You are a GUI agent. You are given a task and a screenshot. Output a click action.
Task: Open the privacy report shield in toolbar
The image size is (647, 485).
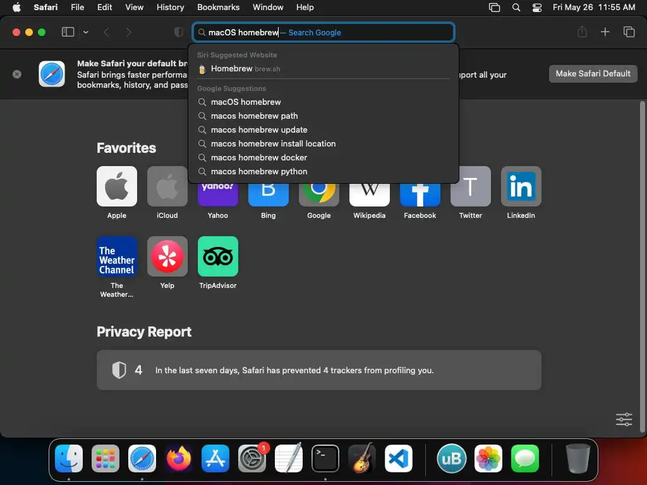point(179,32)
